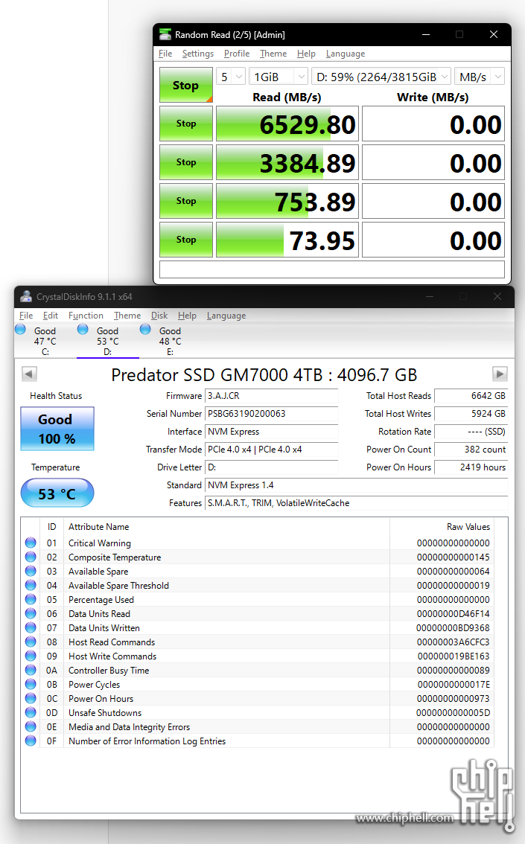The width and height of the screenshot is (525, 844).
Task: Click the 53 °C temperature button
Action: [57, 493]
